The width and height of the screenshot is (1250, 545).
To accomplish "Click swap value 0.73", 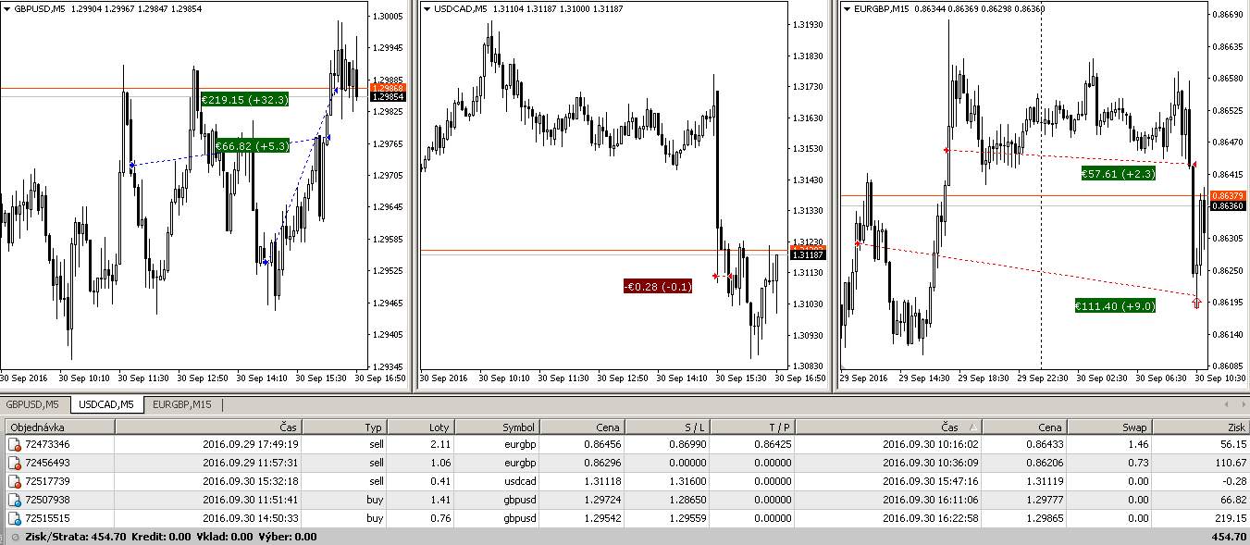I will point(1139,463).
